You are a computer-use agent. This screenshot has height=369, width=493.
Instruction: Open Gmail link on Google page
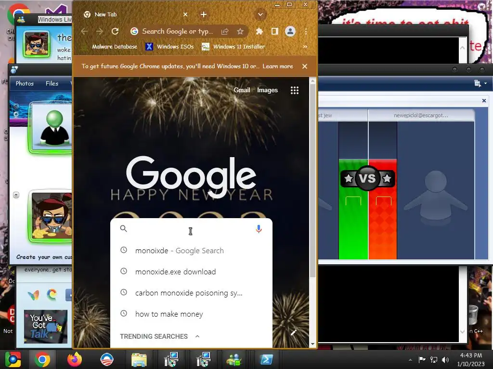[x=242, y=90]
